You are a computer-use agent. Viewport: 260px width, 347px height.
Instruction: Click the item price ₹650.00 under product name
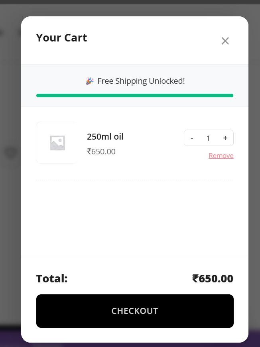pos(101,152)
